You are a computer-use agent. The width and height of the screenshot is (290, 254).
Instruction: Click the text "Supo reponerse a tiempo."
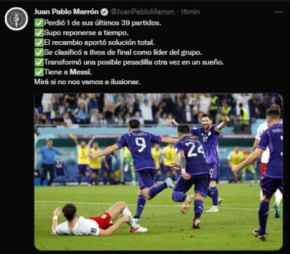(86, 33)
